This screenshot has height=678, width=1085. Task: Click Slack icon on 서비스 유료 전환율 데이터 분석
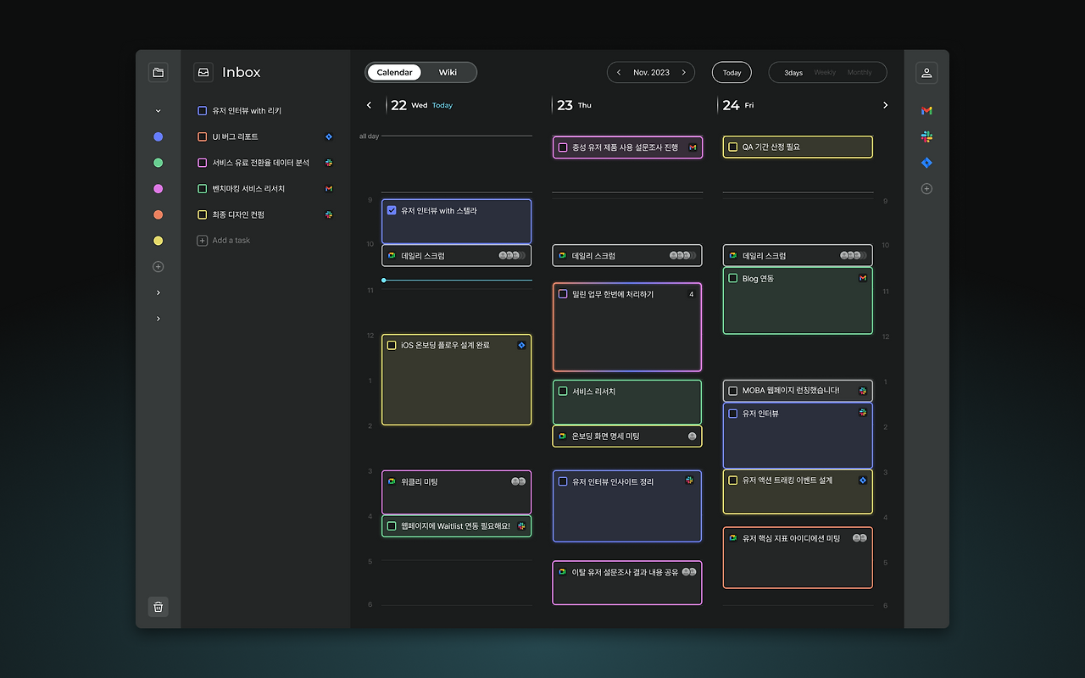329,163
